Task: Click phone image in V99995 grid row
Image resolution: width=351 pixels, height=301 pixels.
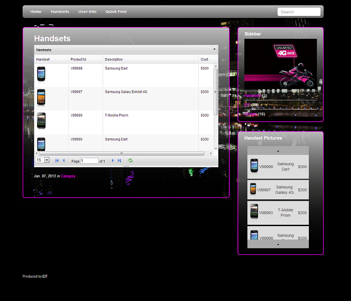Action: (x=41, y=144)
